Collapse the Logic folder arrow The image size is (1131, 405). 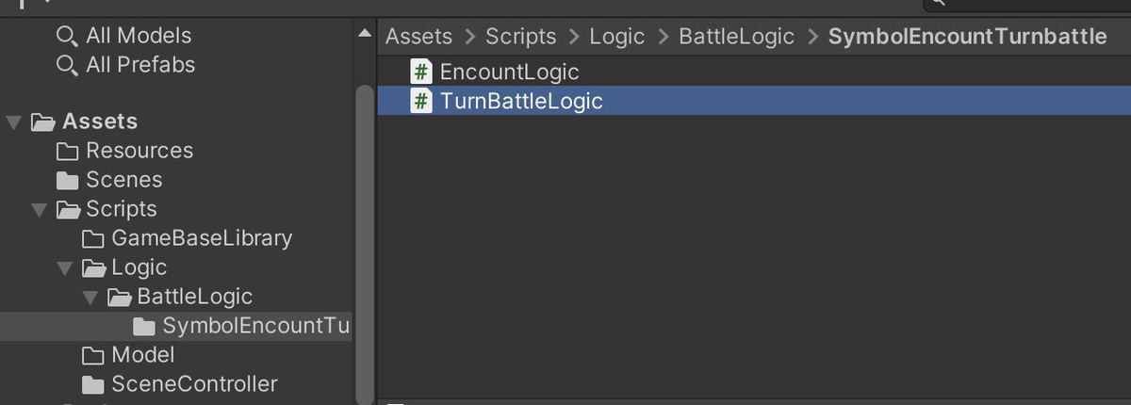click(64, 268)
